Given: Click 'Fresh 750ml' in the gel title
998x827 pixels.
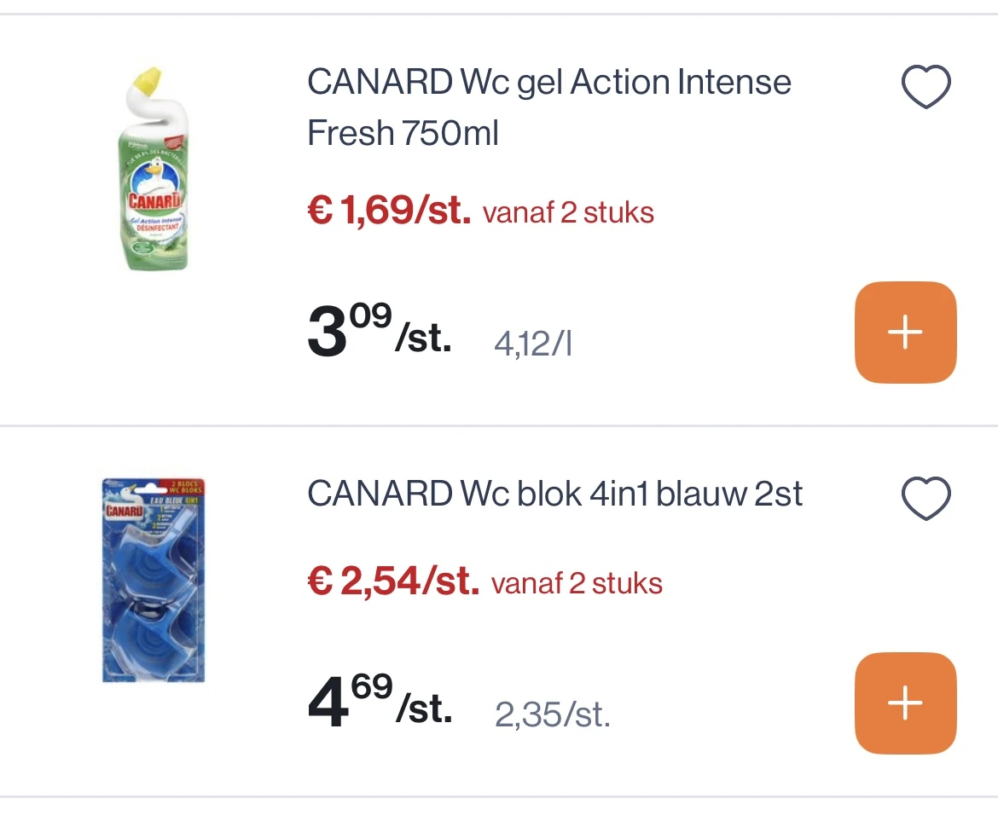Looking at the screenshot, I should (x=403, y=134).
